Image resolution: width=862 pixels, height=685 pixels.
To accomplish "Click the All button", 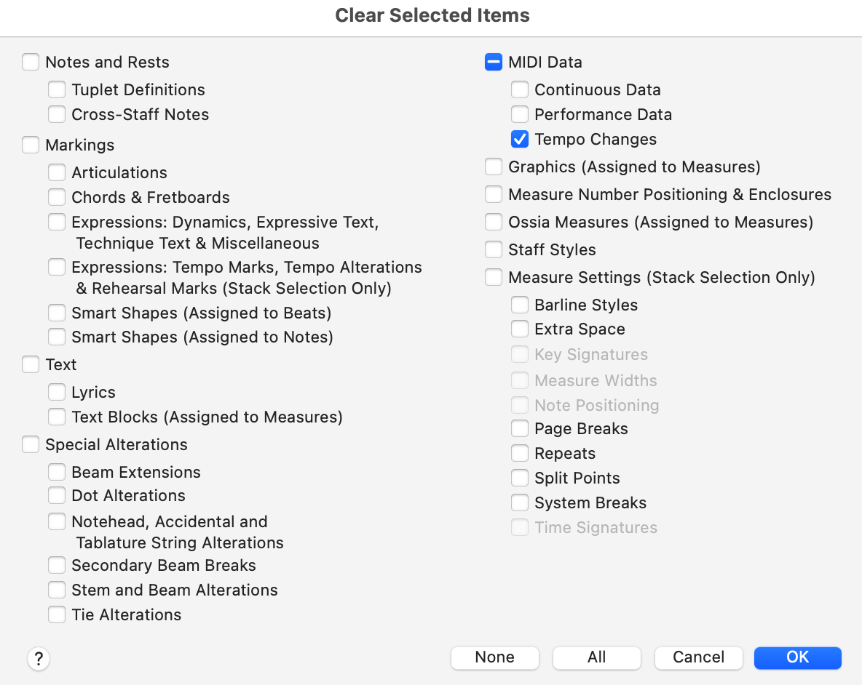I will tap(596, 657).
